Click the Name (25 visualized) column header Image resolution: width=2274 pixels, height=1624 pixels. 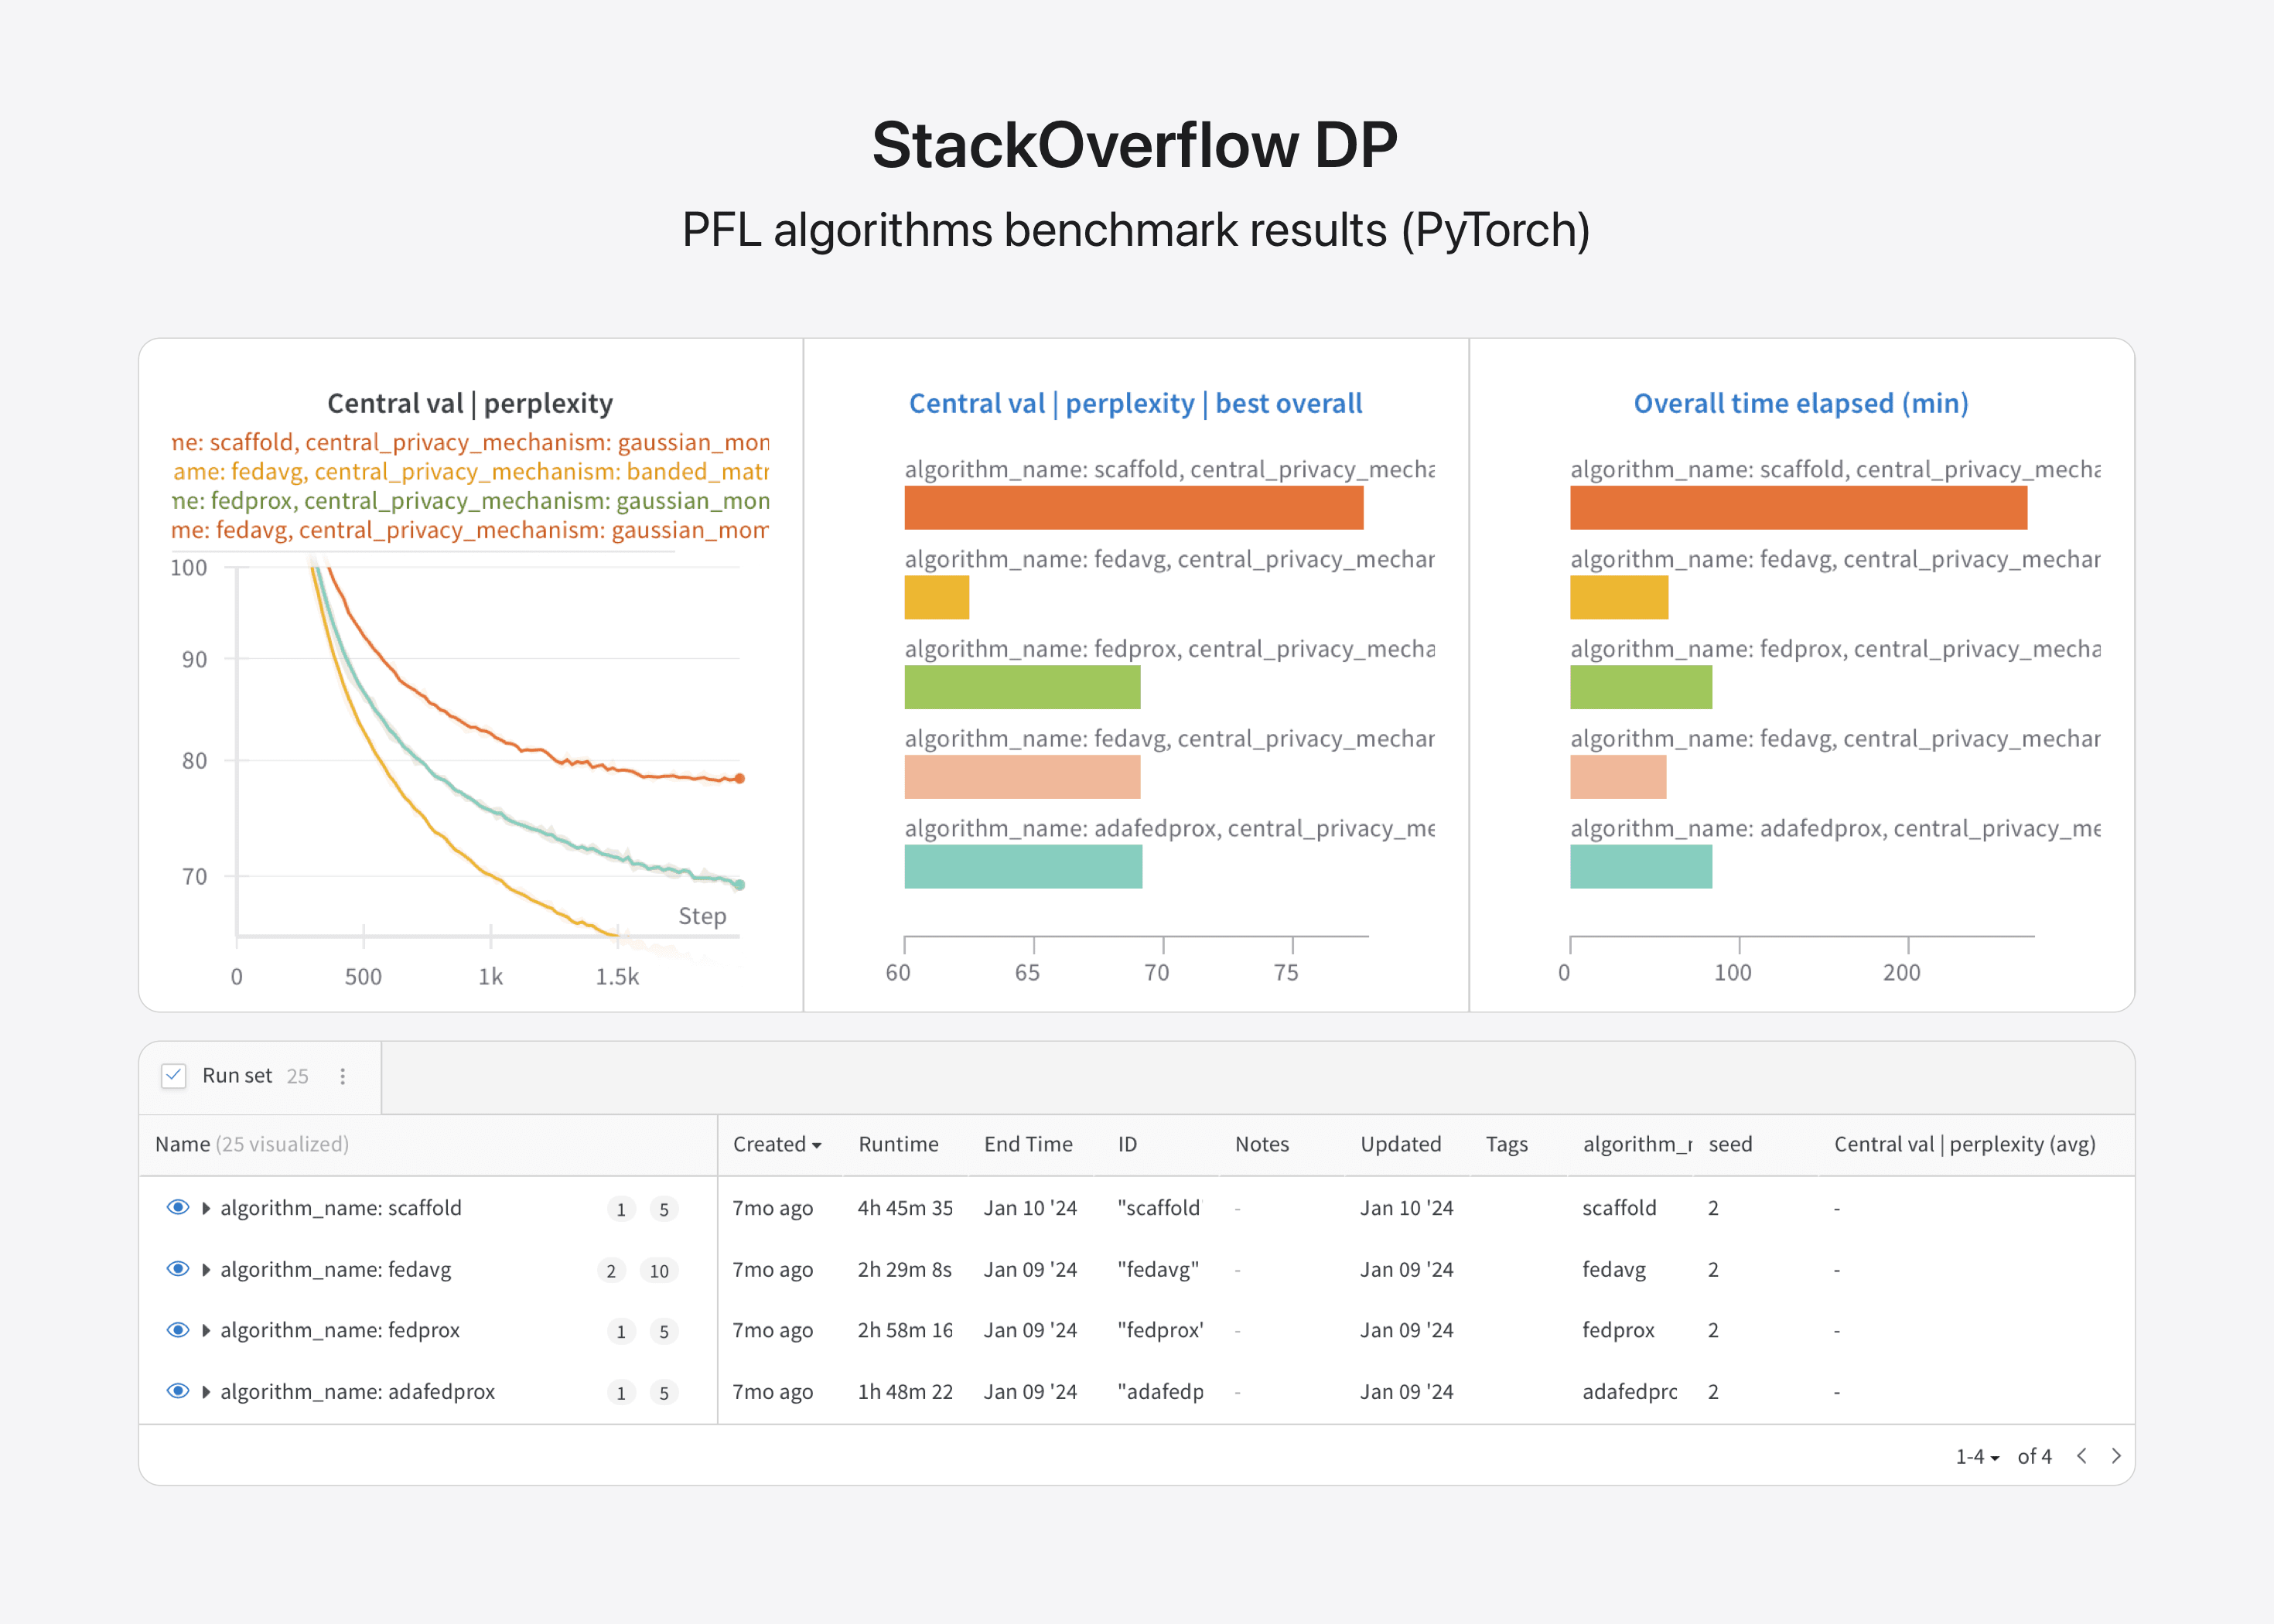point(252,1144)
